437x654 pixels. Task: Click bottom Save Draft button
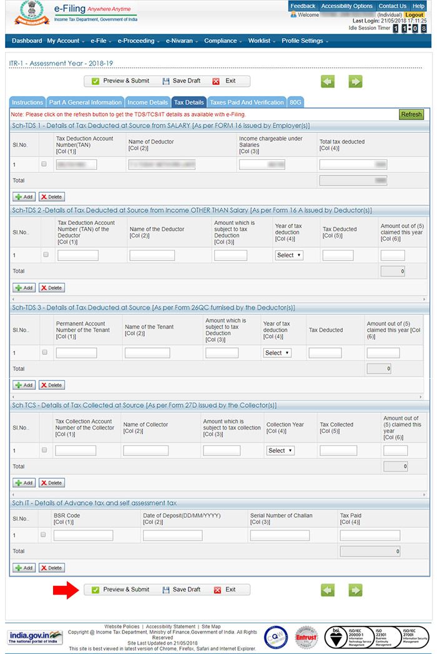click(182, 590)
